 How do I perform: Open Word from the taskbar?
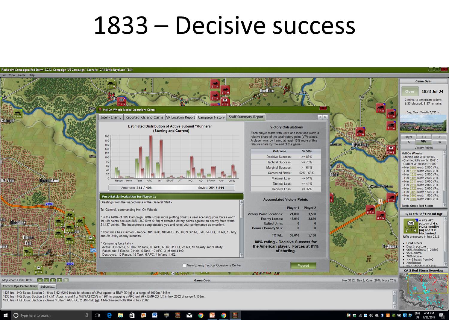pos(155,315)
